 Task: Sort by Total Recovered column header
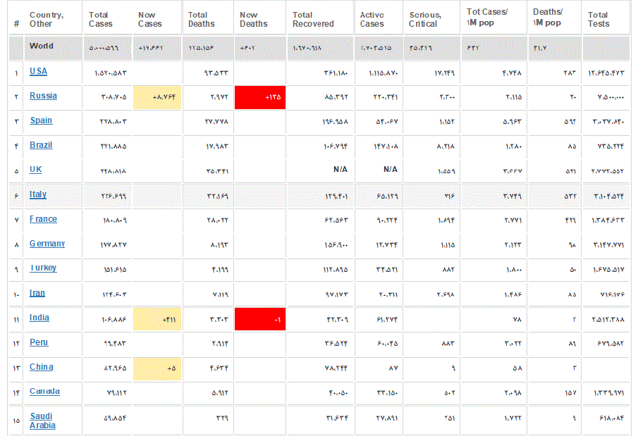pyautogui.click(x=313, y=19)
